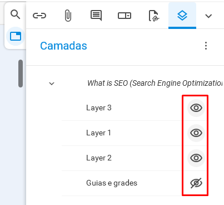Select the active Layers tab icon
Screen dimensions: 224x205
pos(182,16)
